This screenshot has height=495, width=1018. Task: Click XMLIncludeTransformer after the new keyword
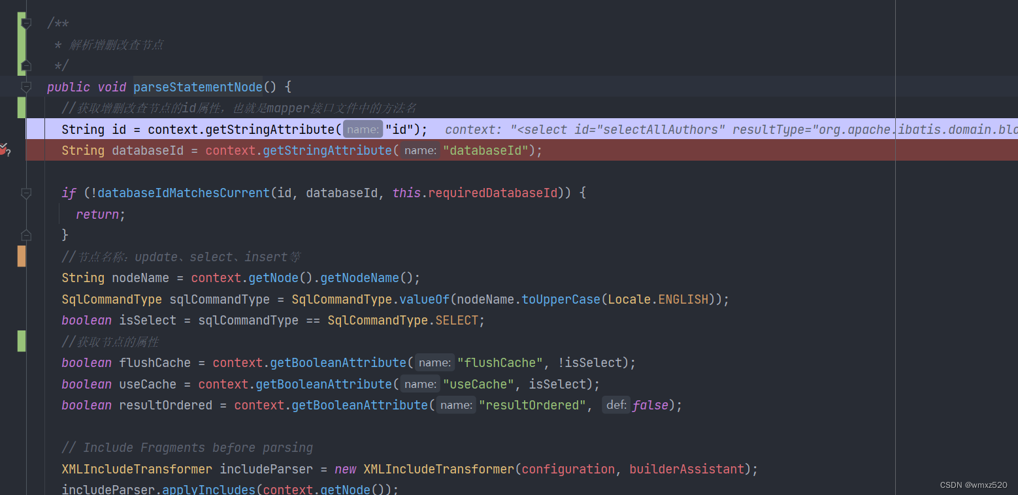point(439,469)
